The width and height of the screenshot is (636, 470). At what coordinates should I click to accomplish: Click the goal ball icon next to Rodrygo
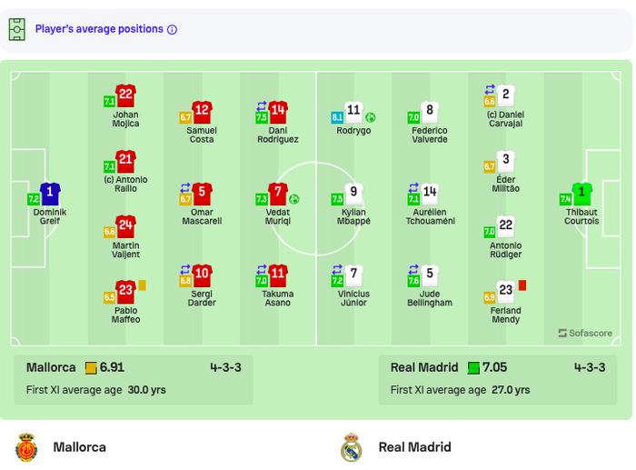371,117
